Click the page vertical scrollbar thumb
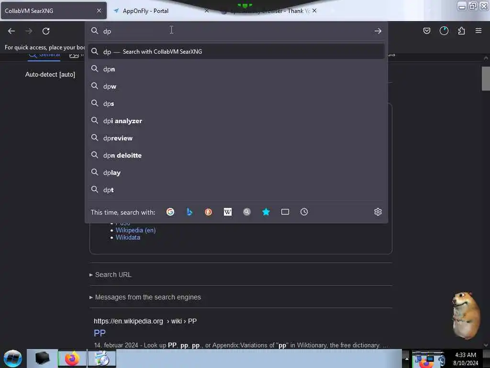Image resolution: width=490 pixels, height=368 pixels. tap(486, 79)
